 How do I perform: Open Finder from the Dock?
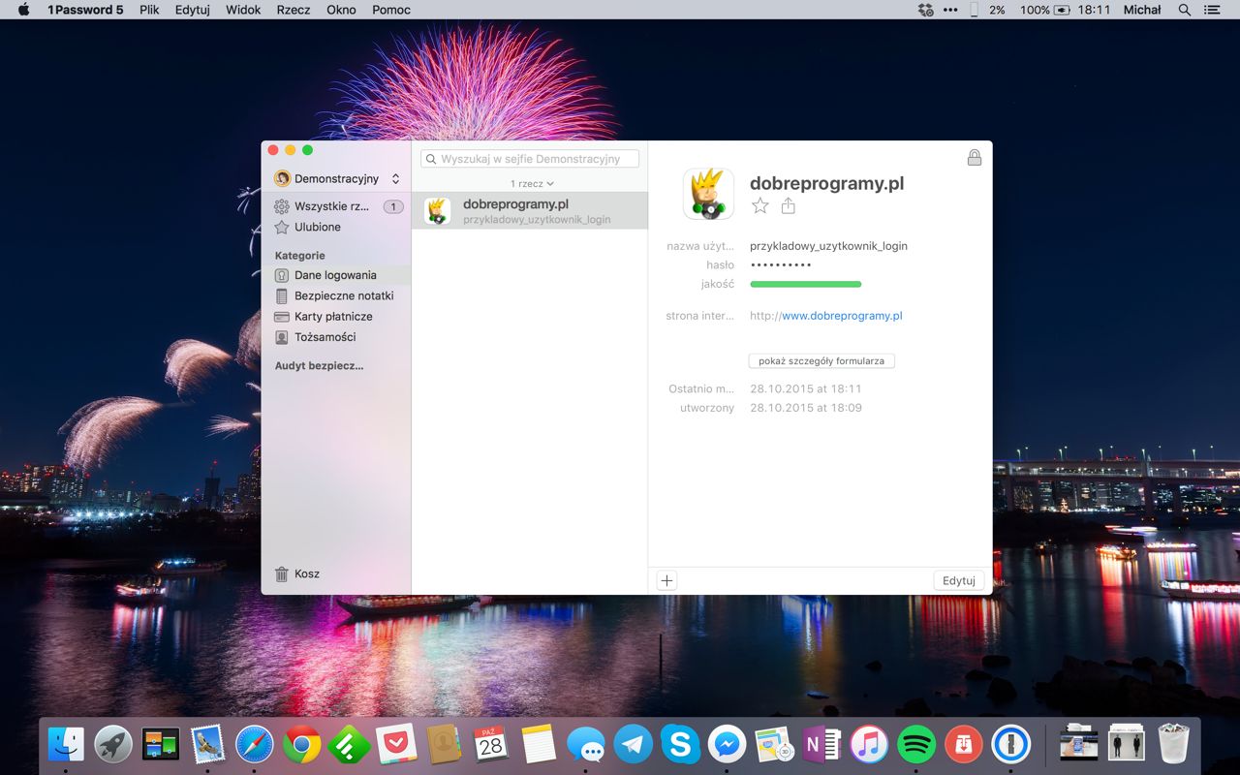click(x=66, y=744)
